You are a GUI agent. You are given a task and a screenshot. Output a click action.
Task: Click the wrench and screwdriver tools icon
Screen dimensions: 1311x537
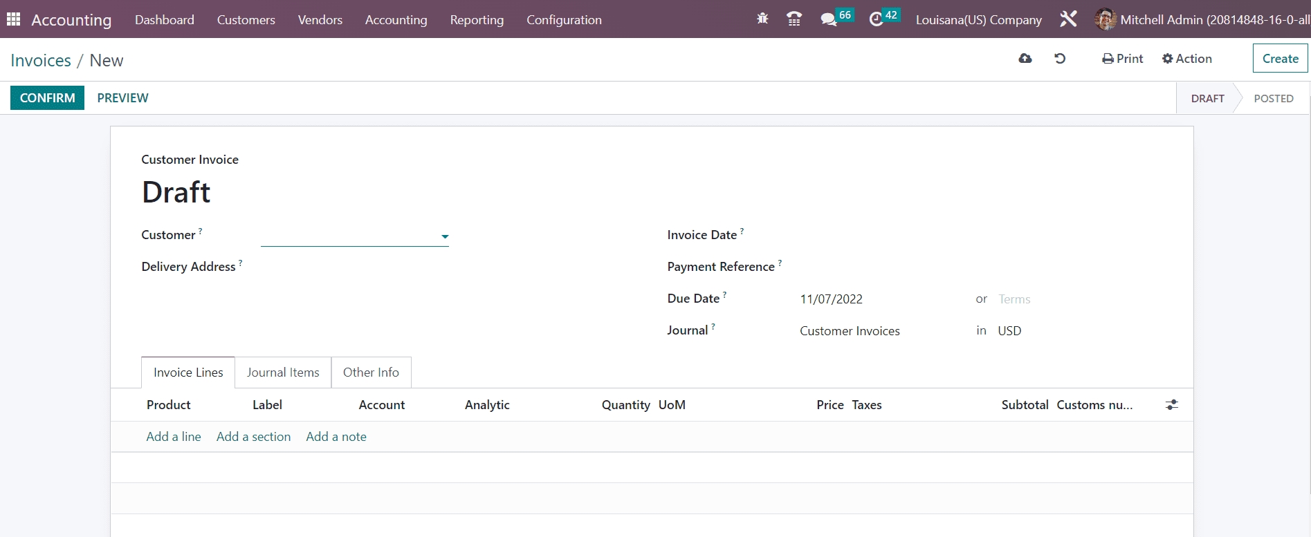pyautogui.click(x=1068, y=19)
